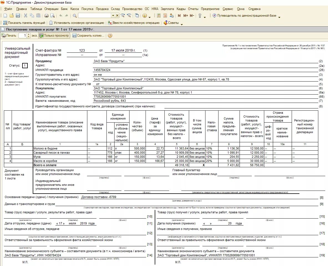Expand dropdown arrow next to wrench icon
The image size is (328, 266).
point(205,17)
